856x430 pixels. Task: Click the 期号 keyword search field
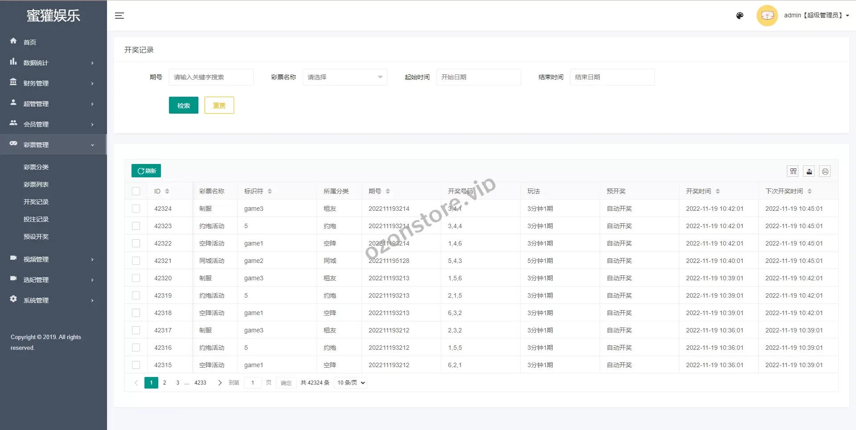click(211, 77)
